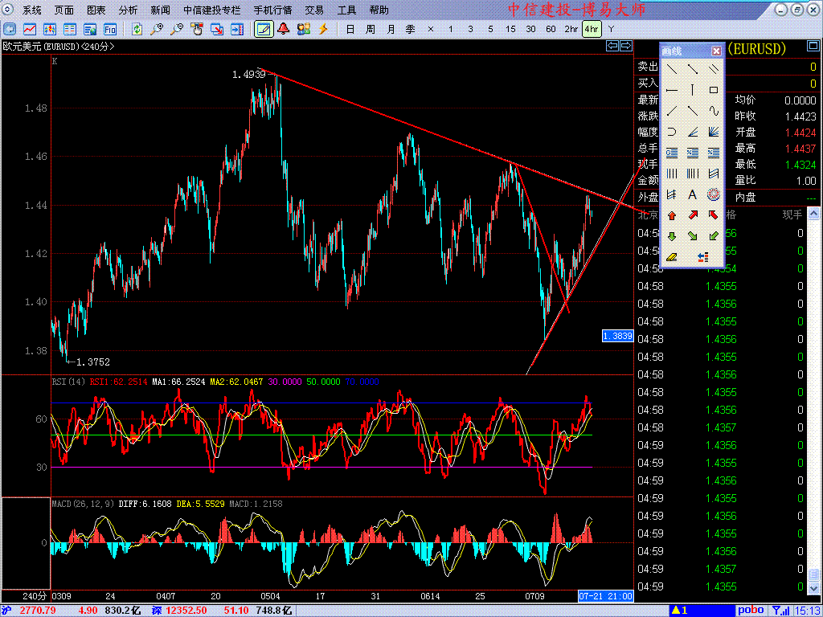Click the Fio toolbar icon

(109, 29)
